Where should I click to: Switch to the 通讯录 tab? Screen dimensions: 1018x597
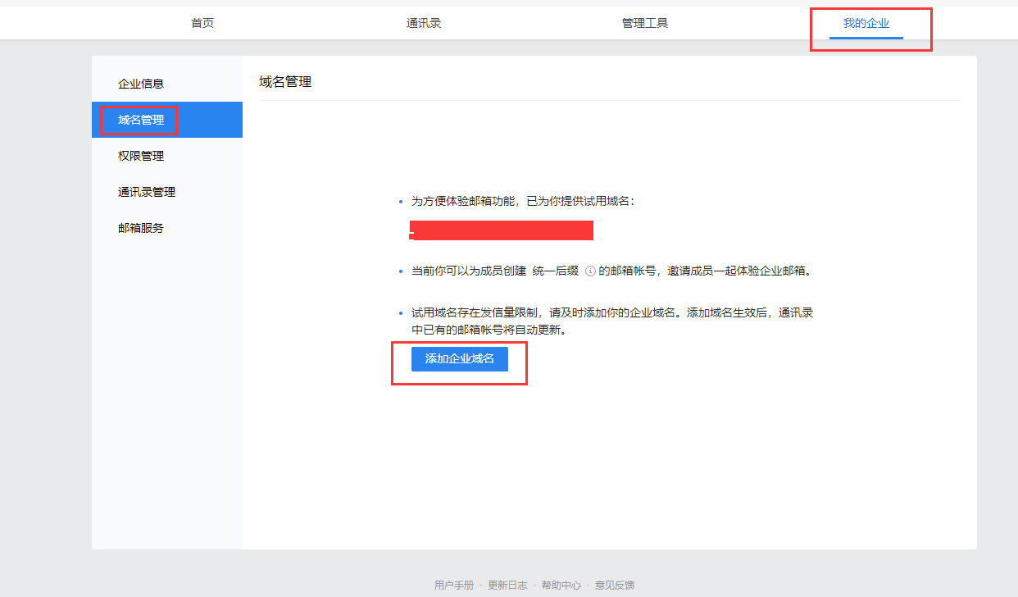(x=424, y=23)
